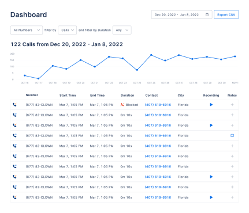Click the 122 Calls heading text
249x213 pixels.
pyautogui.click(x=66, y=44)
